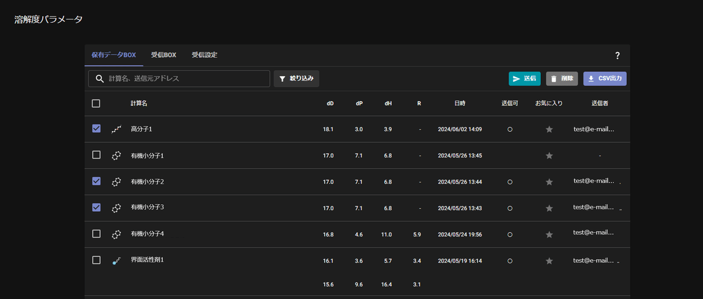
Task: Click the 送信 send button
Action: pos(525,78)
